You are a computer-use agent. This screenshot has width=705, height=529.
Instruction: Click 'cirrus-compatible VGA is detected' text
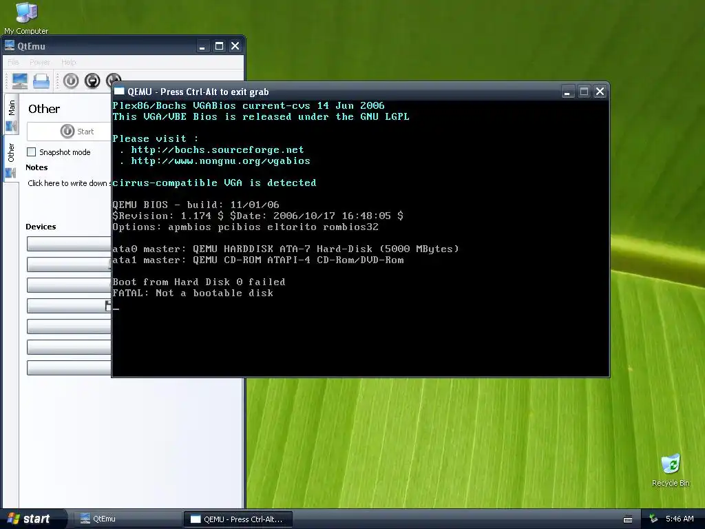[x=215, y=183]
